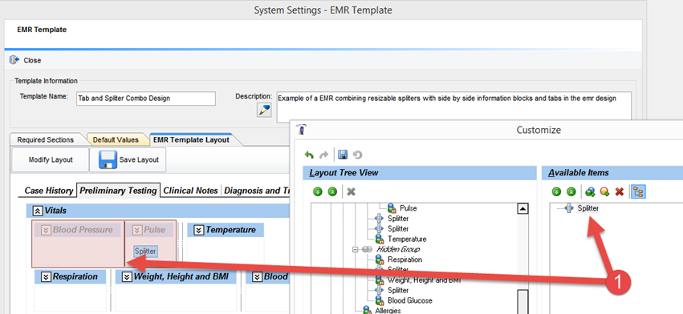Collapse the Hidden Group tree node

[355, 250]
